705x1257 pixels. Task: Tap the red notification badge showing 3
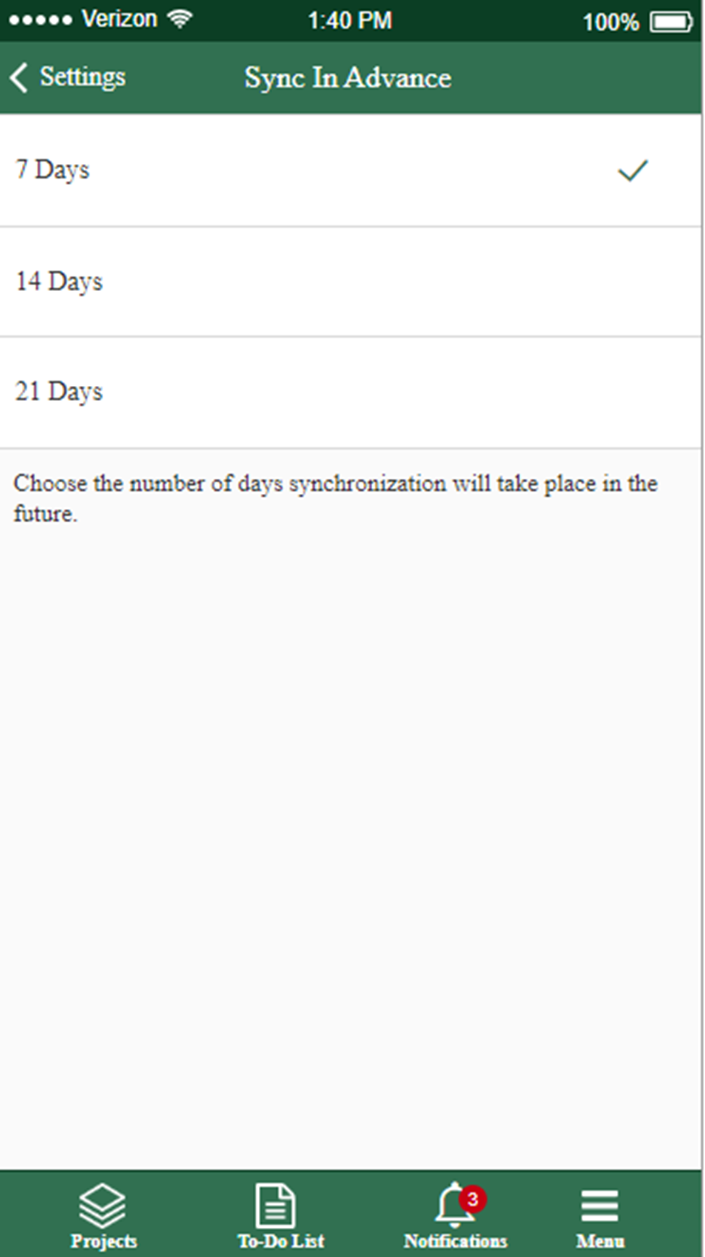(473, 1199)
